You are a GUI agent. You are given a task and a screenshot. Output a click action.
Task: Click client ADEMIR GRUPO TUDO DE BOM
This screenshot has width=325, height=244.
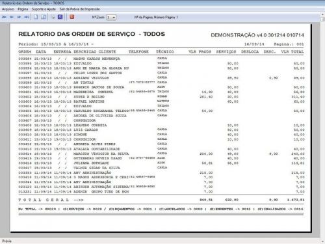pos(101,192)
